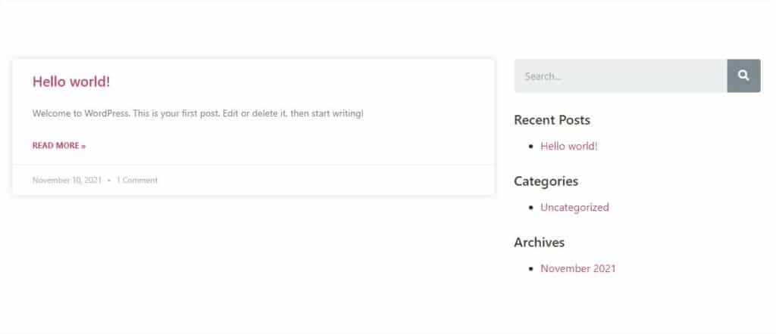
Task: Click the Recent Posts heading
Action: [552, 119]
